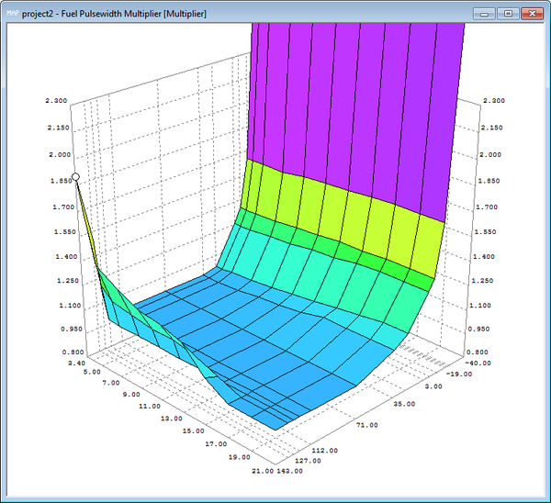This screenshot has height=503, width=551.
Task: Click left axis label 2.000
Action: point(60,154)
